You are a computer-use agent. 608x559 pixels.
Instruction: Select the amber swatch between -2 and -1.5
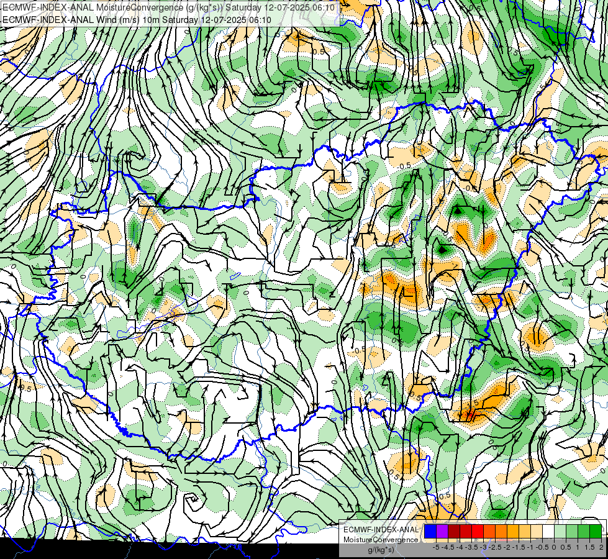(x=513, y=531)
